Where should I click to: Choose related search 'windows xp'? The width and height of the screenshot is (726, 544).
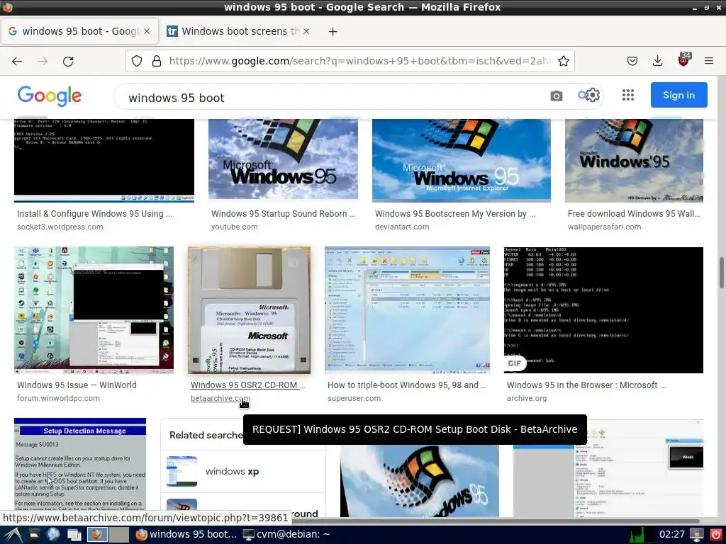(x=242, y=471)
